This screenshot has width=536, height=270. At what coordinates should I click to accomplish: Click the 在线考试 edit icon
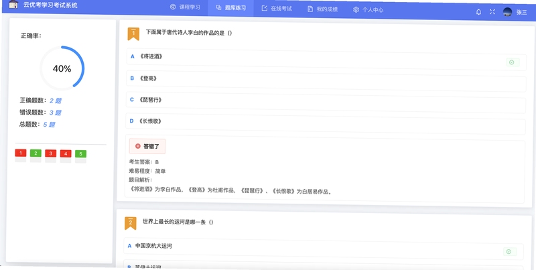[264, 9]
